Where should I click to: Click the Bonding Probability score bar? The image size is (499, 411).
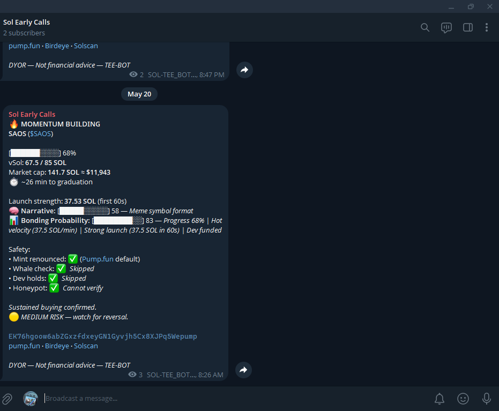pos(118,220)
